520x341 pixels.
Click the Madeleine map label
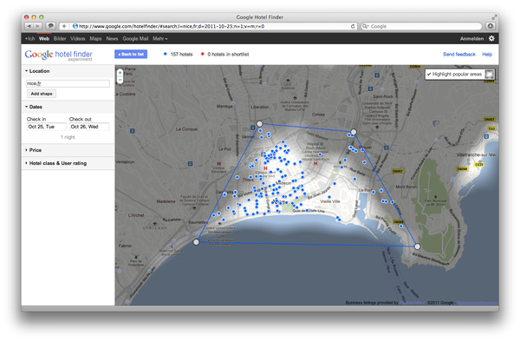pyautogui.click(x=166, y=201)
